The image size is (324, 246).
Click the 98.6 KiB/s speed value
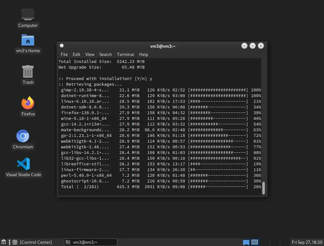pos(157,130)
